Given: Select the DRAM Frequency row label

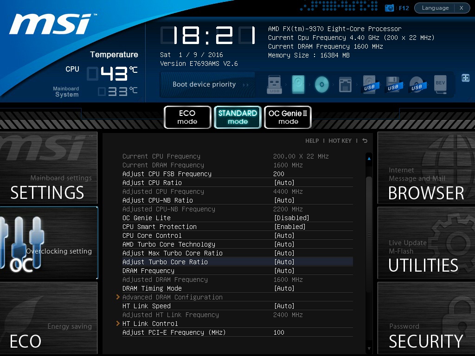Looking at the screenshot, I should pos(148,270).
